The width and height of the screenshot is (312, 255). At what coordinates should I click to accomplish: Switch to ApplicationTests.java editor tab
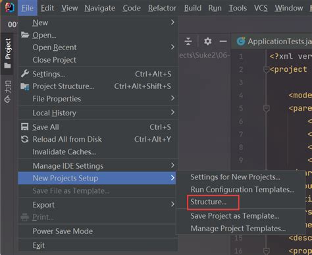pos(274,42)
